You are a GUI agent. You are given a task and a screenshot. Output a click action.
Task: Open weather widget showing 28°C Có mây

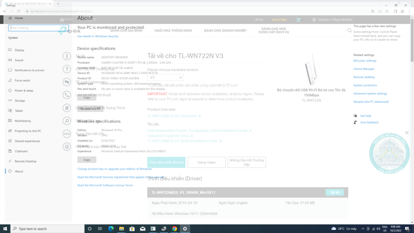(344, 229)
